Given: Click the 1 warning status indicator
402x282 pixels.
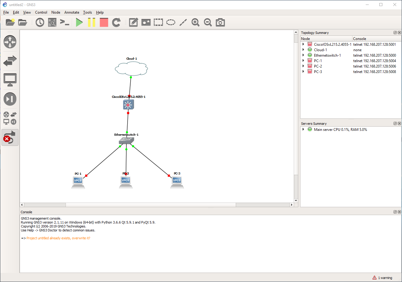Looking at the screenshot, I should (x=382, y=278).
